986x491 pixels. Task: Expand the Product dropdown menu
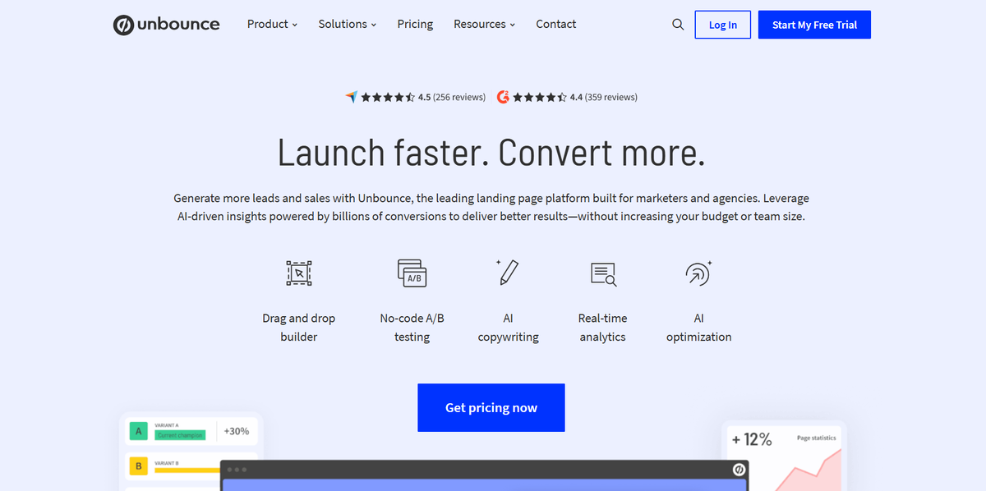(x=273, y=25)
